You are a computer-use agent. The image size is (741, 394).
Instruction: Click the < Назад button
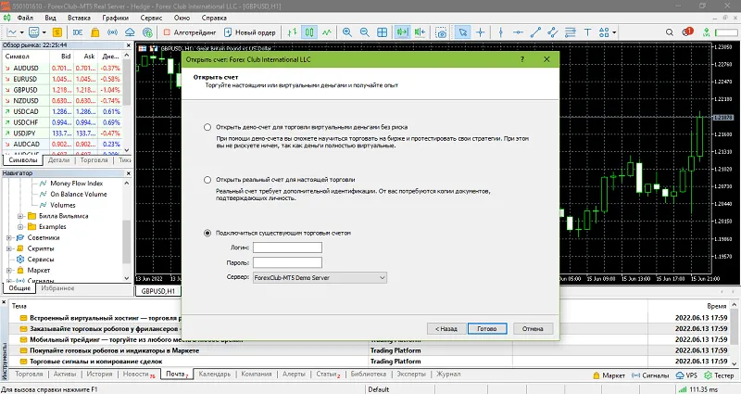click(446, 329)
